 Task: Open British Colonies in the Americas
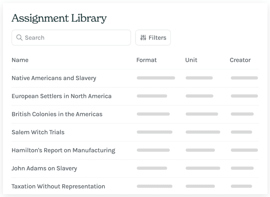pyautogui.click(x=57, y=114)
